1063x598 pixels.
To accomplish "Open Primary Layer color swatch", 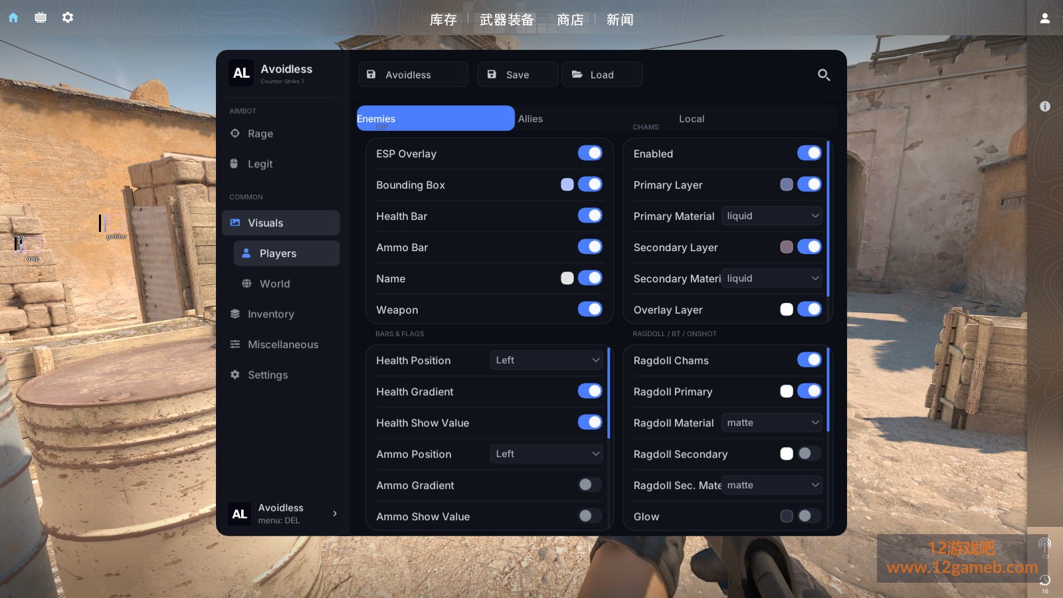I will pos(787,185).
